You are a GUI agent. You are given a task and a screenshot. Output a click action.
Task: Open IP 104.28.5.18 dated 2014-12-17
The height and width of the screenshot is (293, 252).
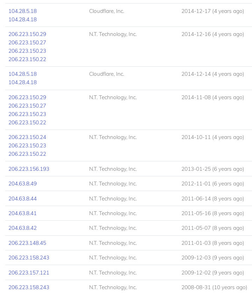[23, 11]
